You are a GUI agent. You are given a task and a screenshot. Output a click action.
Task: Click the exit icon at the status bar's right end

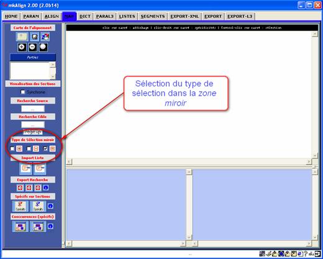[x=317, y=253]
